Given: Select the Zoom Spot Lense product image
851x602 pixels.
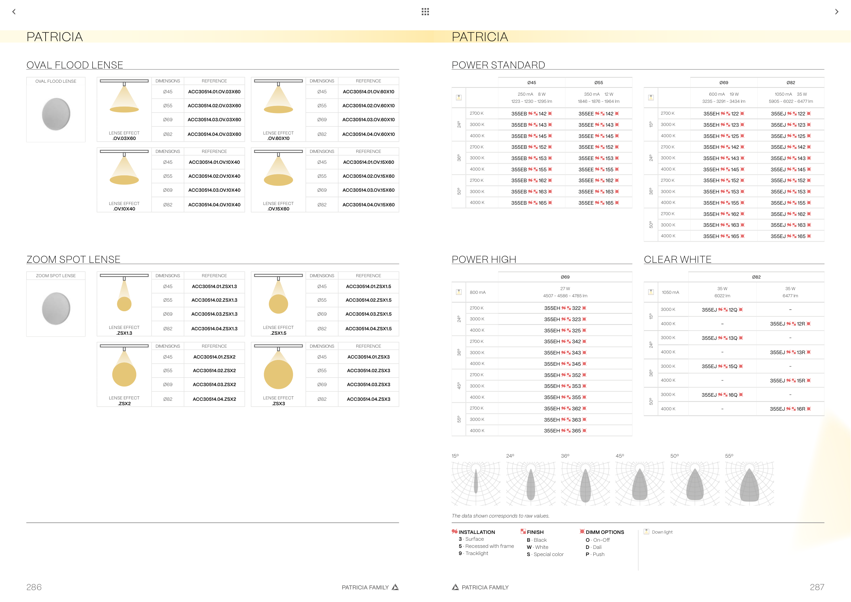Looking at the screenshot, I should click(x=56, y=308).
